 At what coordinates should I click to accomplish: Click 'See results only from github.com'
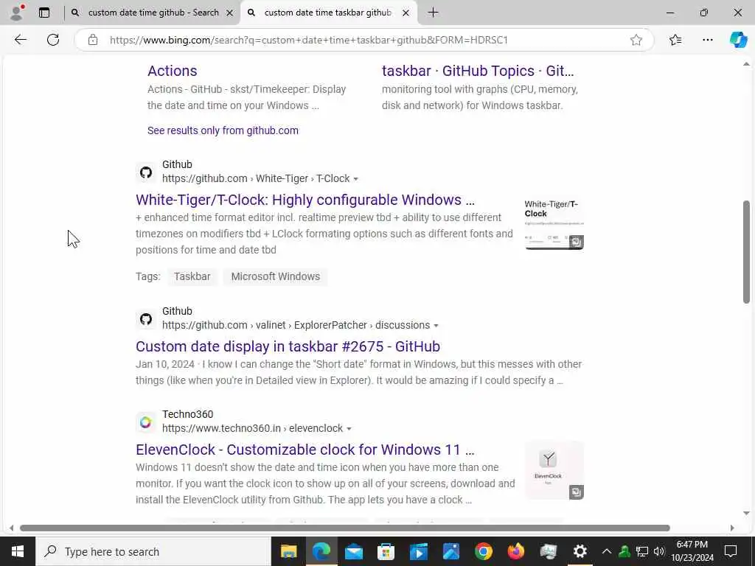223,130
